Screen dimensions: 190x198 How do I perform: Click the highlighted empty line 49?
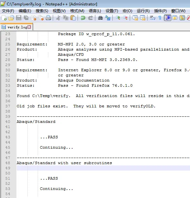point(103,168)
